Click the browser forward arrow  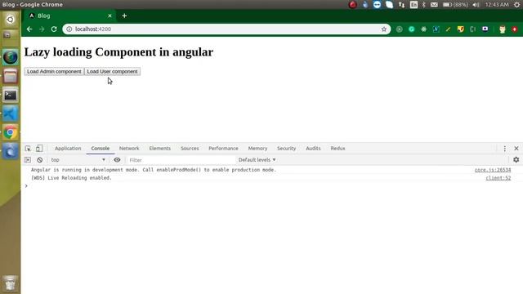tap(42, 29)
